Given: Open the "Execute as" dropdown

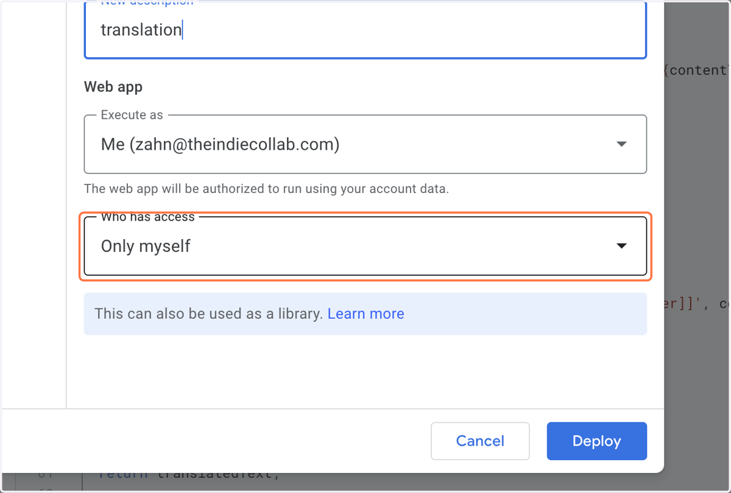Looking at the screenshot, I should click(365, 144).
